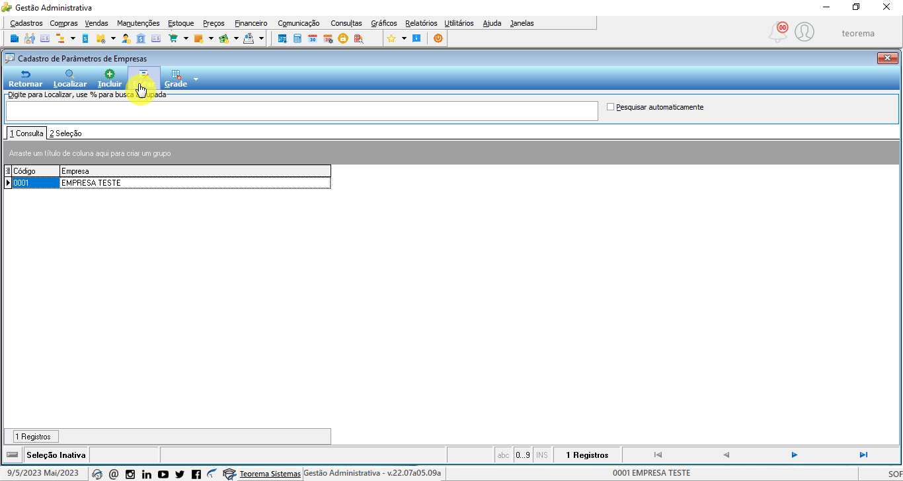Click the green money bills icon
This screenshot has width=903, height=481.
coord(223,38)
